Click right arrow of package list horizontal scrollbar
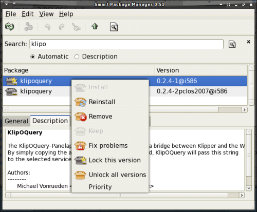Viewport: 257px width, 212px height. pos(245,110)
